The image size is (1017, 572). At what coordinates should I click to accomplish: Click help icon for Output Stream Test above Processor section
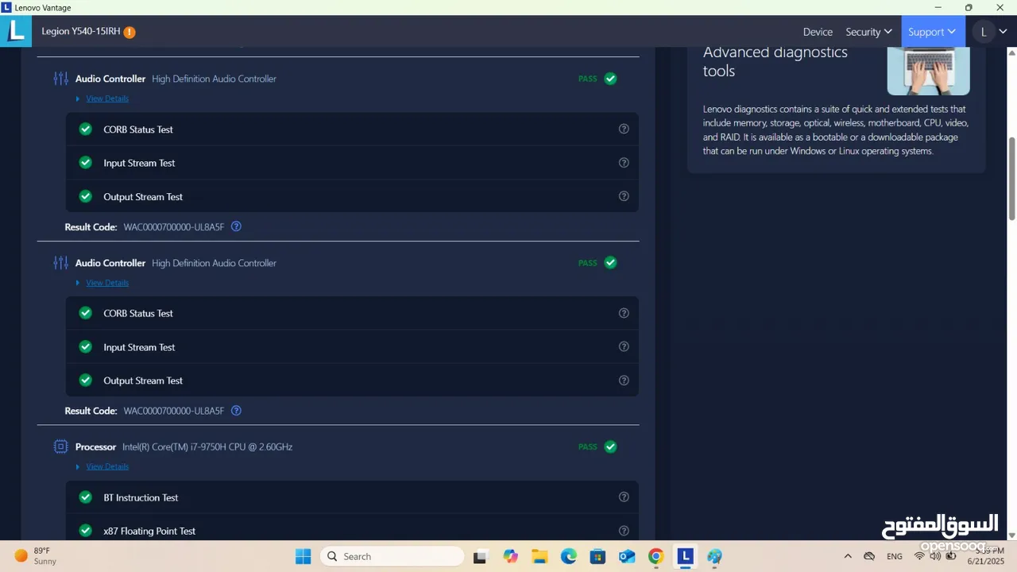coord(624,381)
